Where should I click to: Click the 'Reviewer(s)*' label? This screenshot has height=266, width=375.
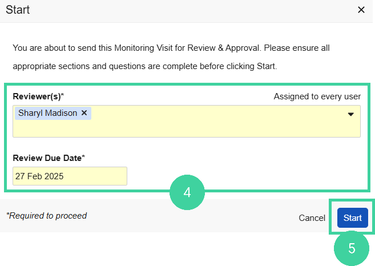tap(38, 96)
